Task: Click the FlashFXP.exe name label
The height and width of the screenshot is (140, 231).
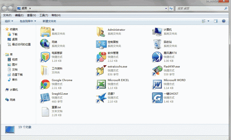Action: point(172,66)
